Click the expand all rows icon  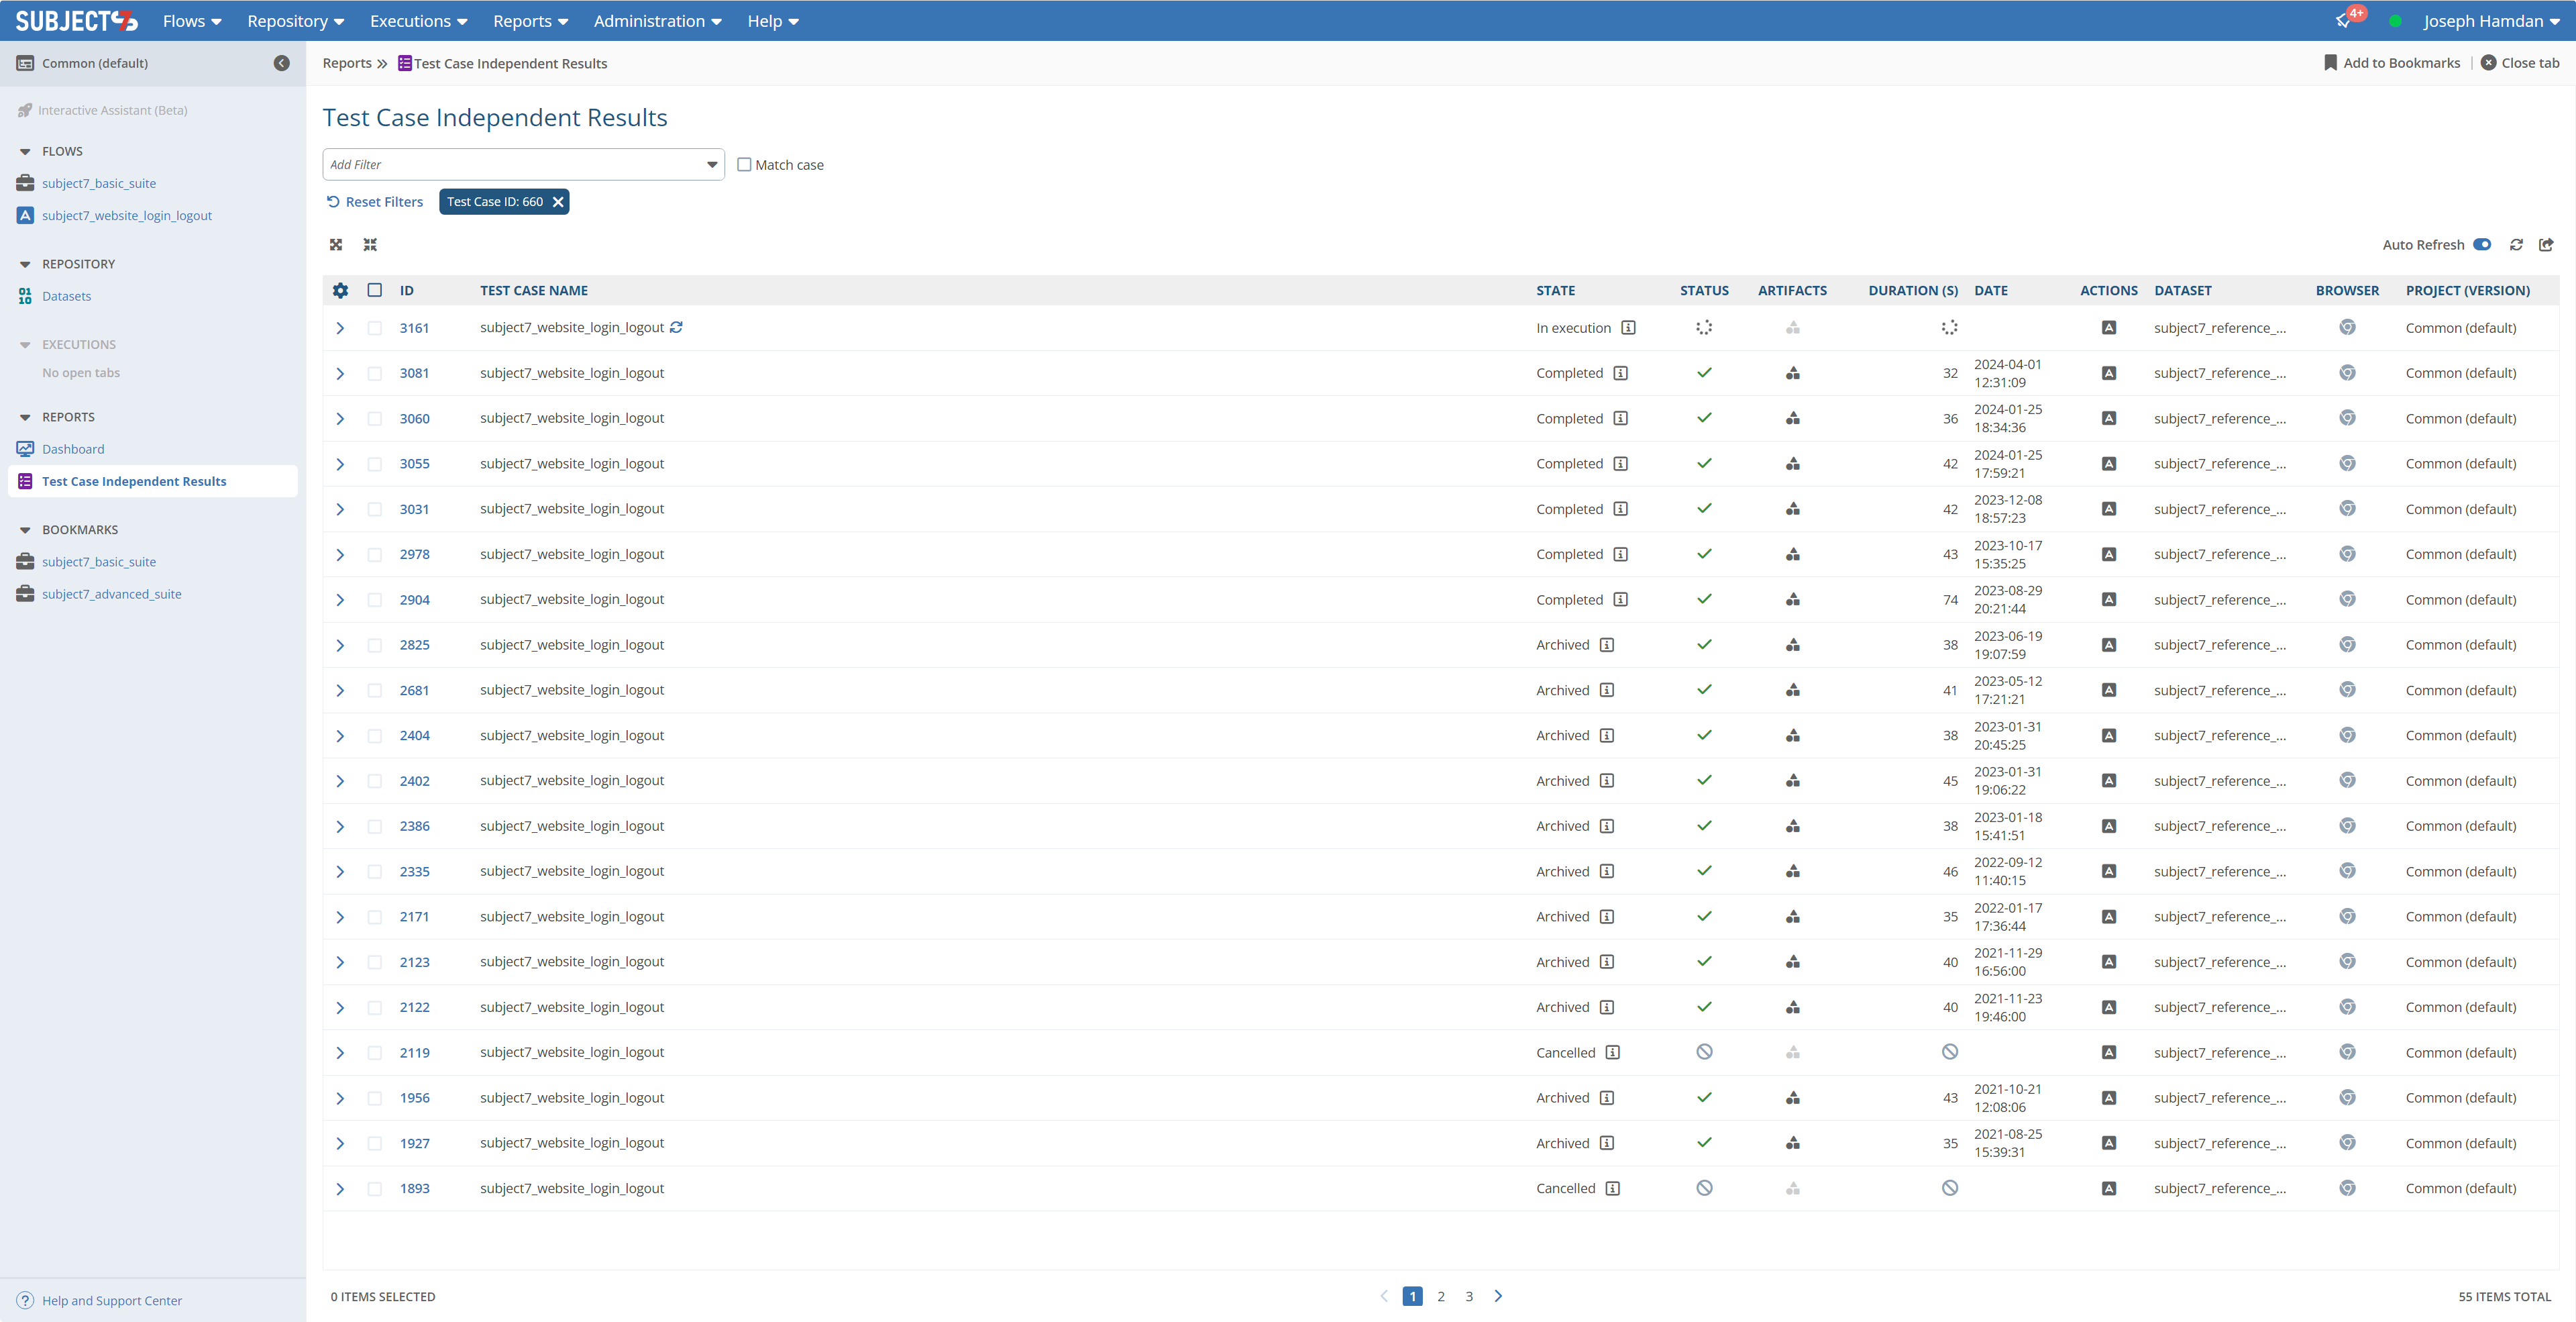click(x=336, y=245)
